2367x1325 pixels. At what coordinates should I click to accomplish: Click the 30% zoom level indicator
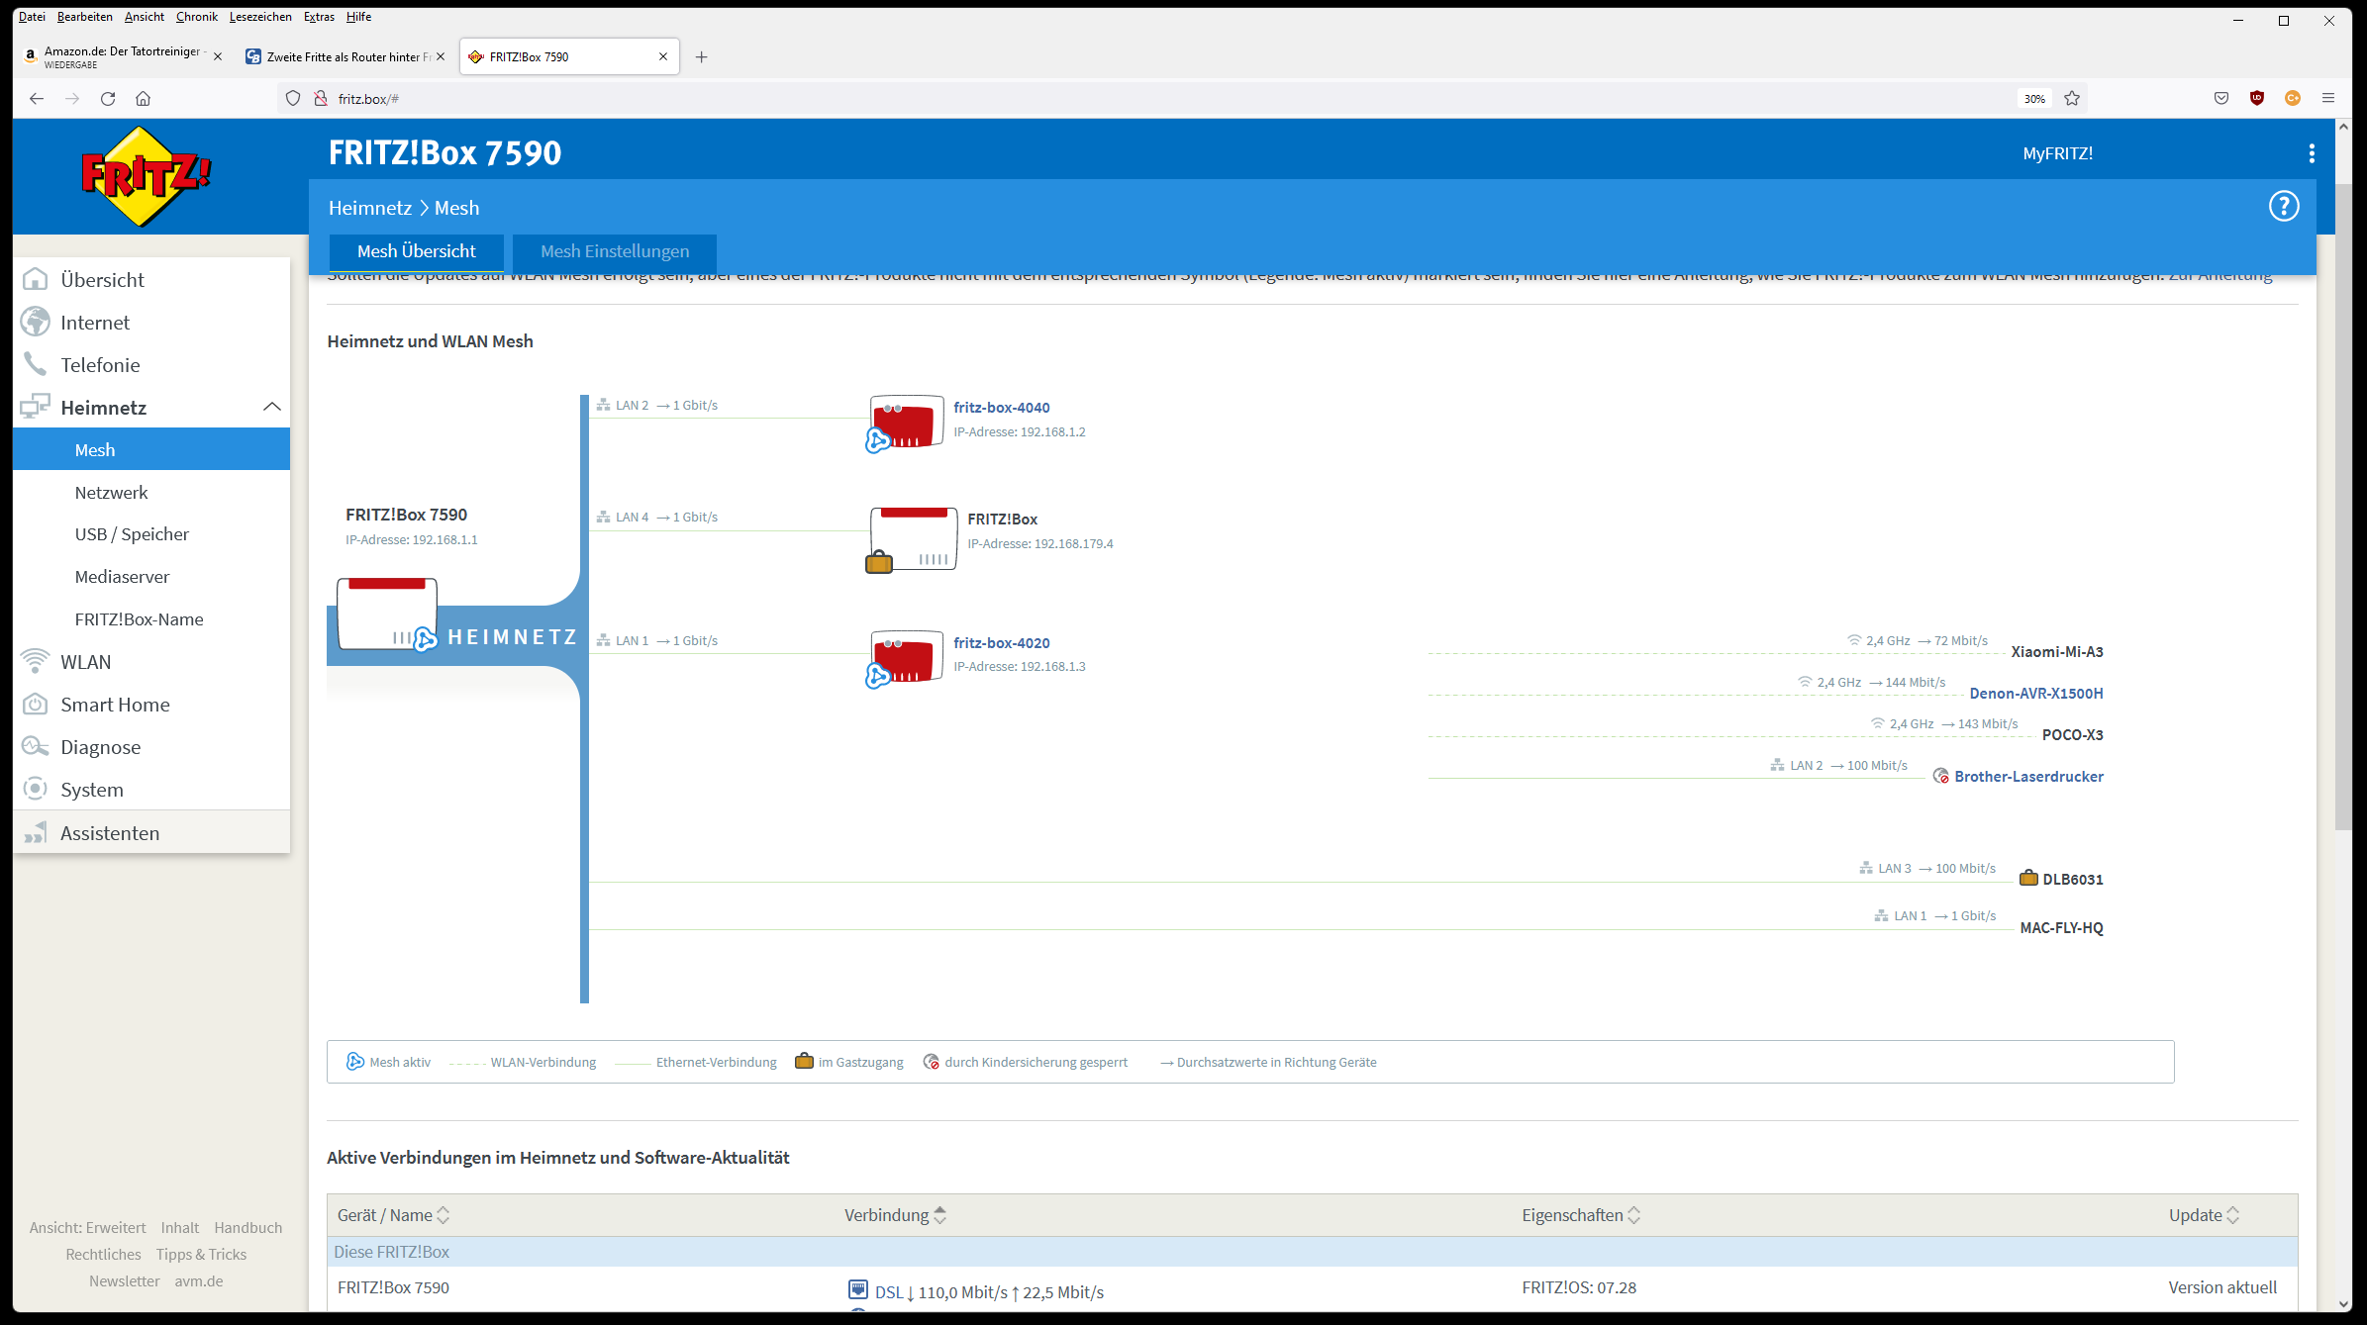[2034, 99]
